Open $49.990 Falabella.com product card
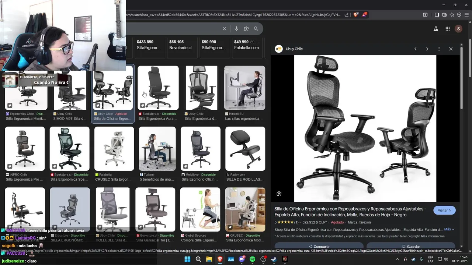 247,47
